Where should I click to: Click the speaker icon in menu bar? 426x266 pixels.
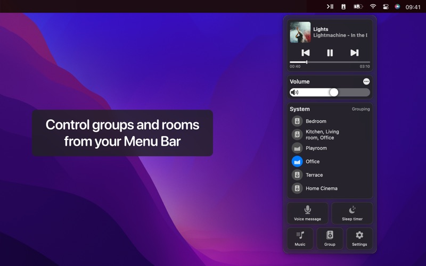click(343, 7)
